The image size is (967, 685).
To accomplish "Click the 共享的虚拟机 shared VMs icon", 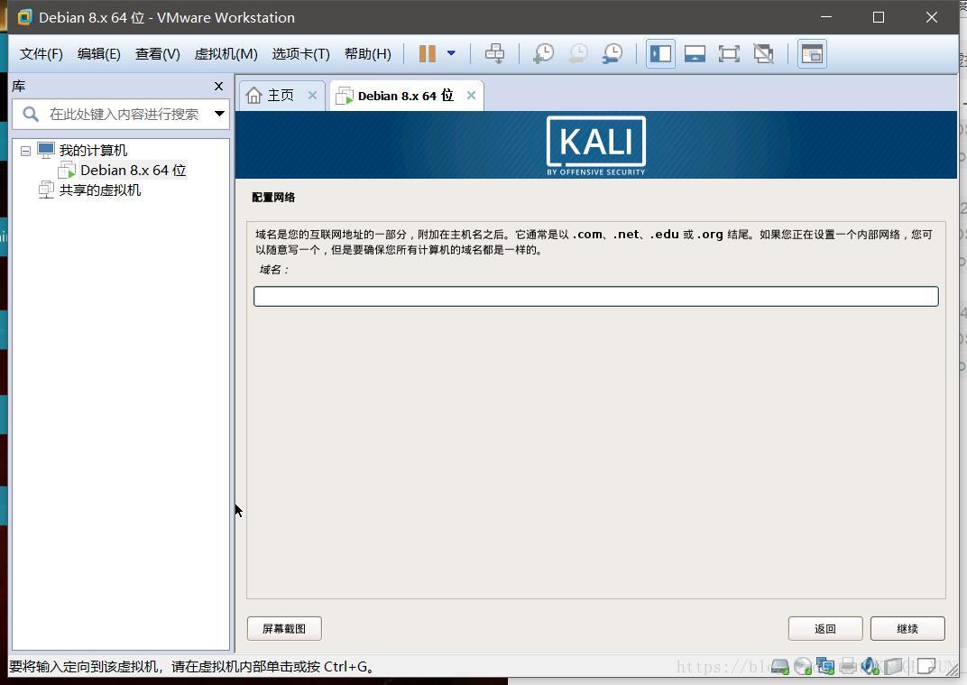I will 46,190.
